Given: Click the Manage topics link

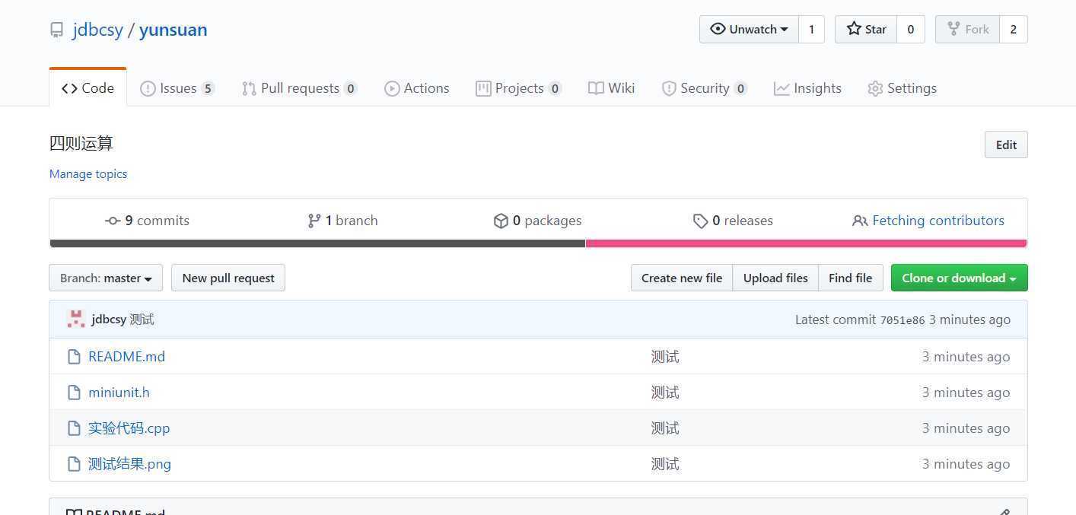Looking at the screenshot, I should (x=88, y=174).
